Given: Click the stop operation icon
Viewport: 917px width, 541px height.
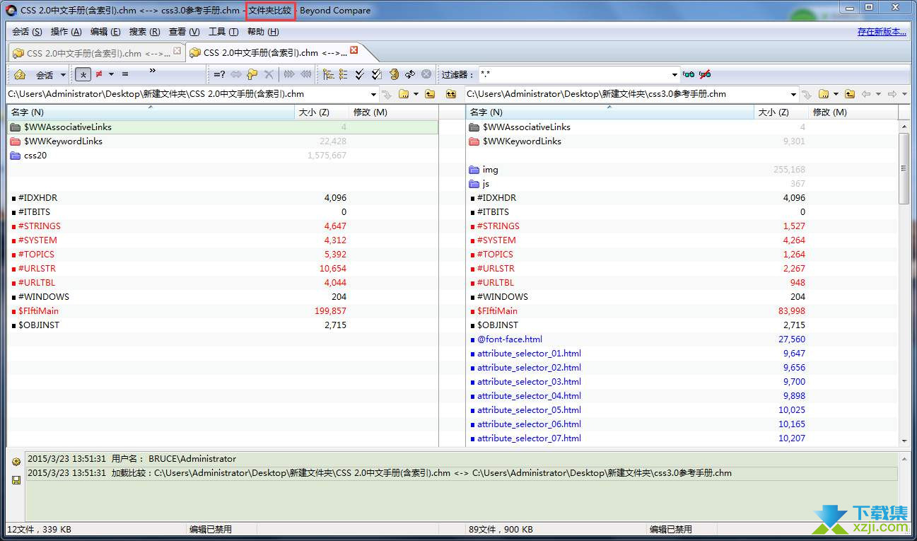Looking at the screenshot, I should coord(426,74).
